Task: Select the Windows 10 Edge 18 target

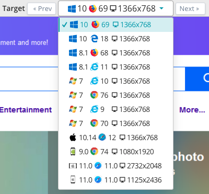Action: click(115, 39)
